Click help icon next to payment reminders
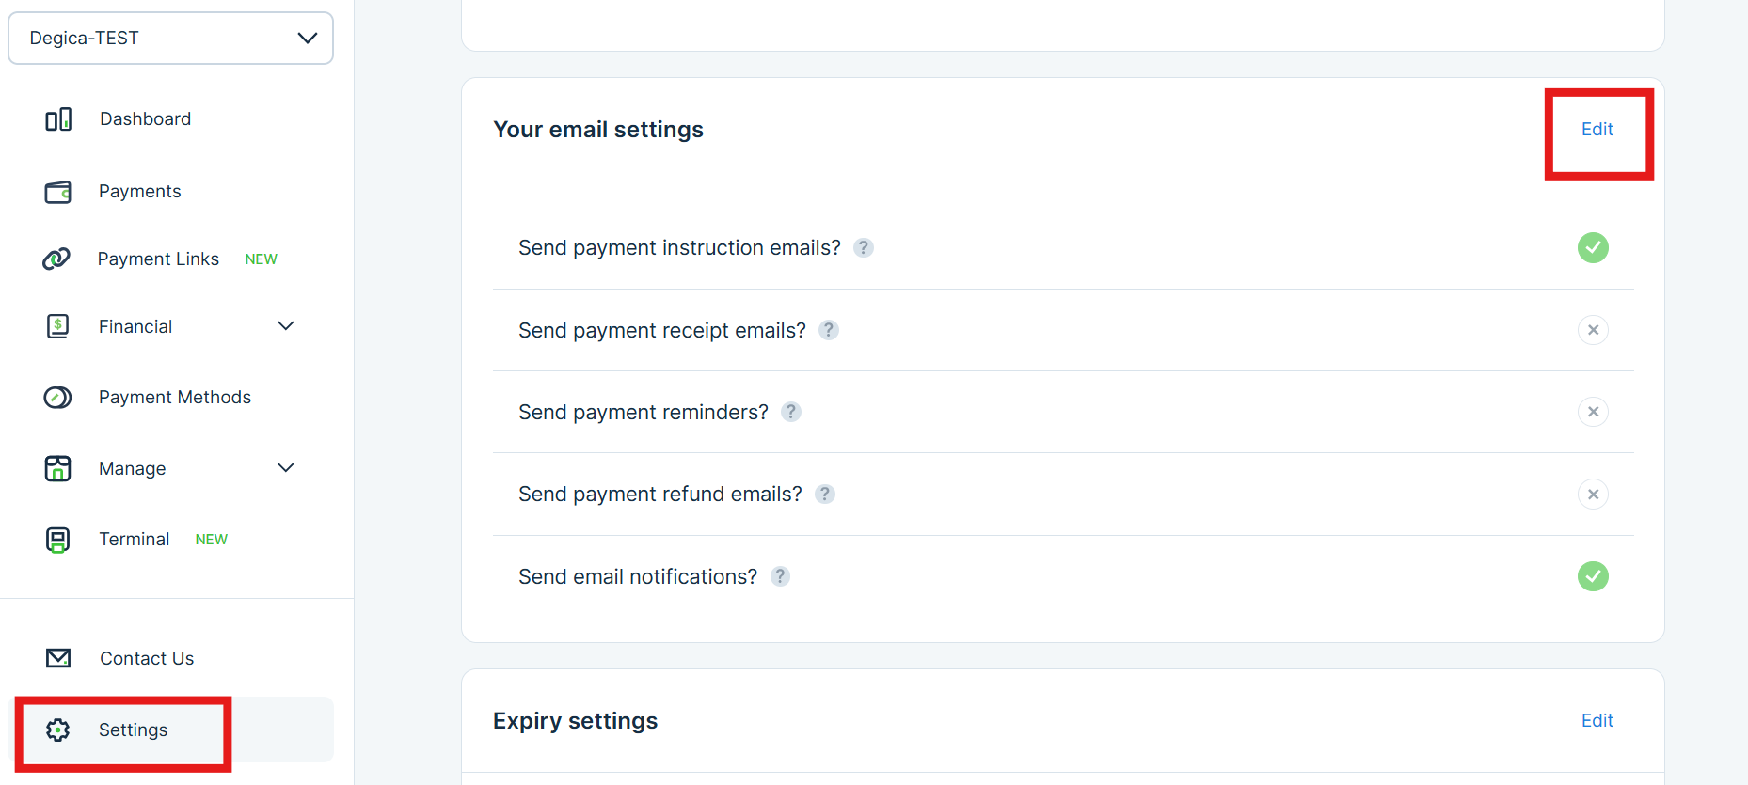 791,412
